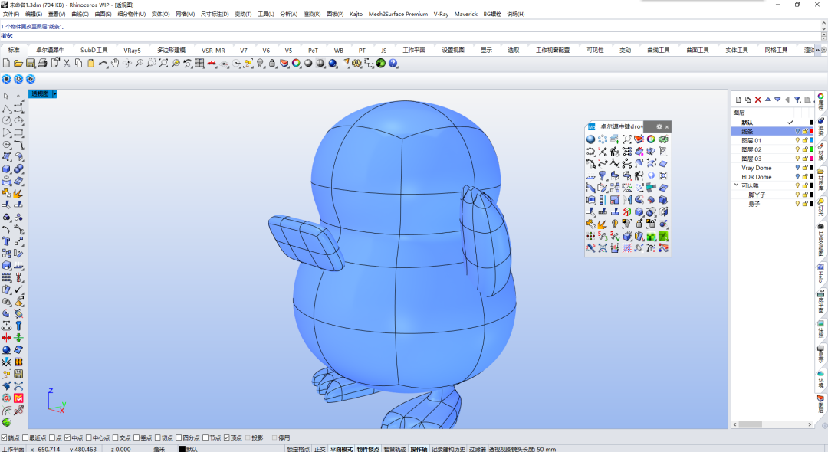
Task: Toggle 锁定格点 in the status bar
Action: point(298,449)
